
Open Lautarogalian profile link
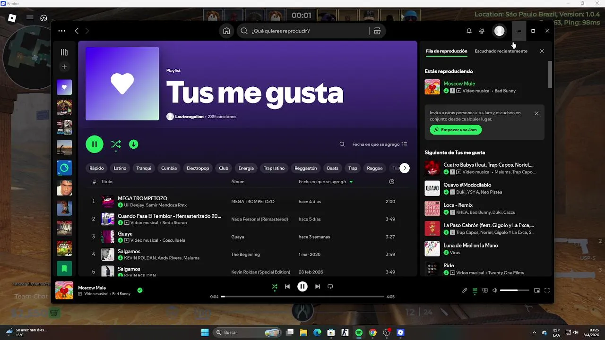[189, 117]
